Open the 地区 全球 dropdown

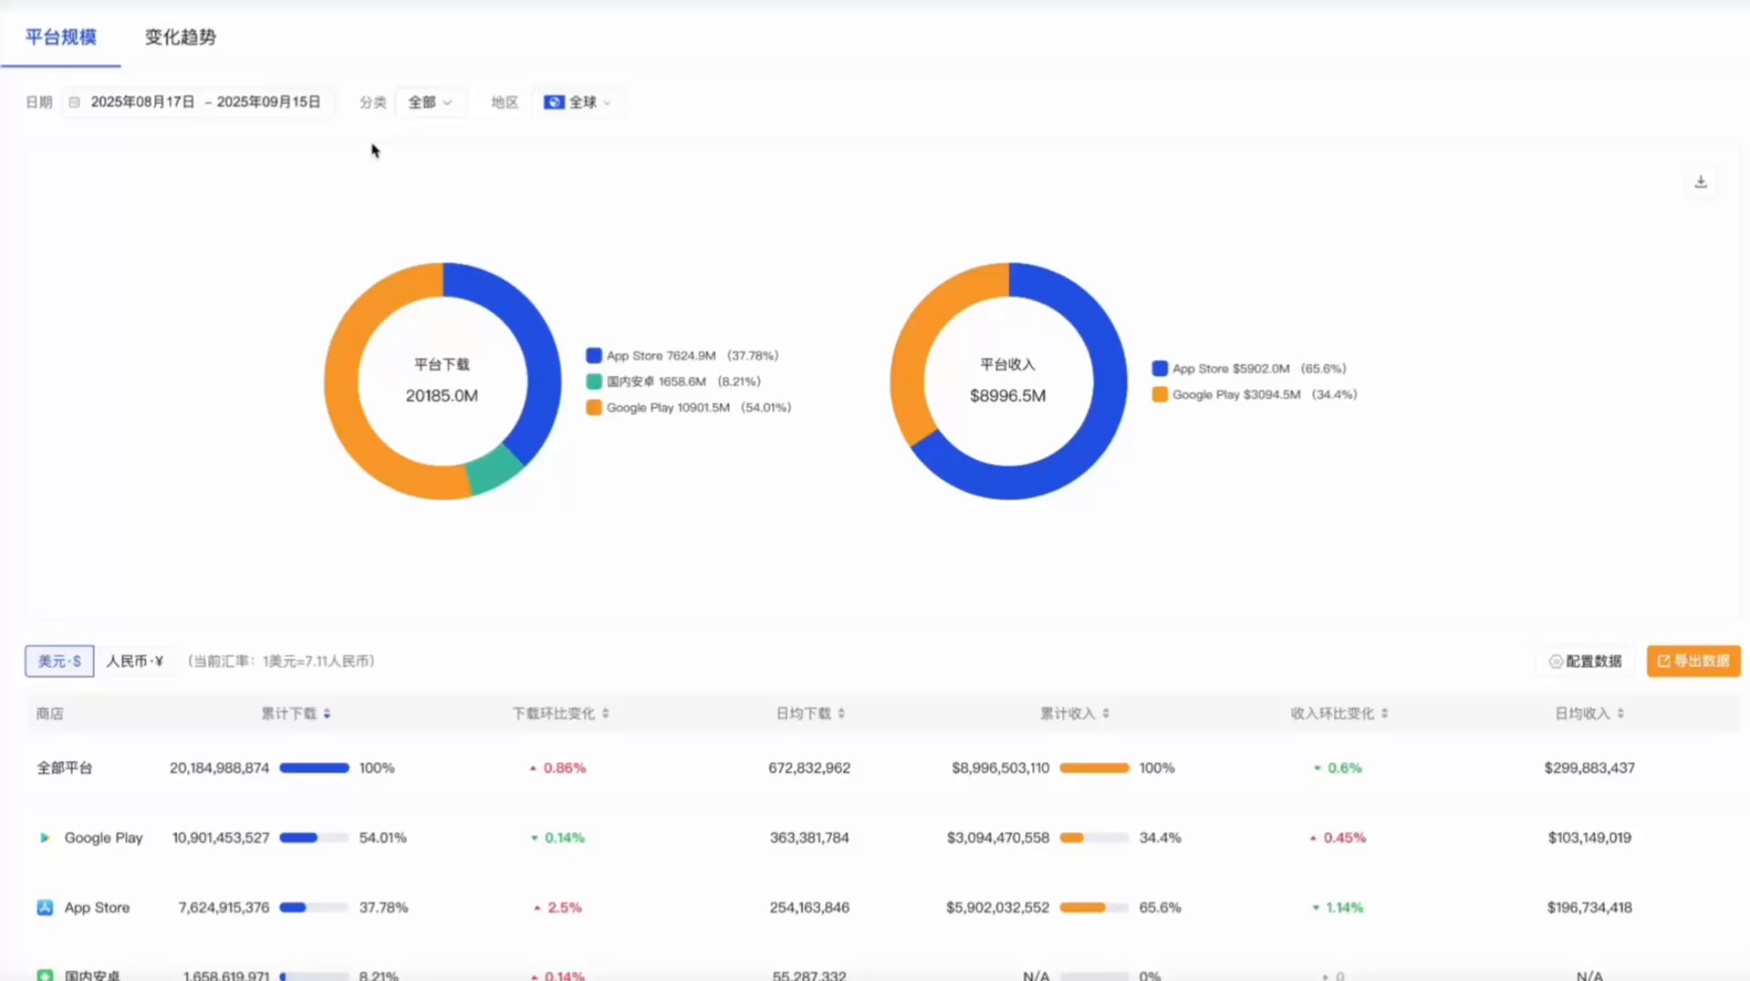coord(577,103)
